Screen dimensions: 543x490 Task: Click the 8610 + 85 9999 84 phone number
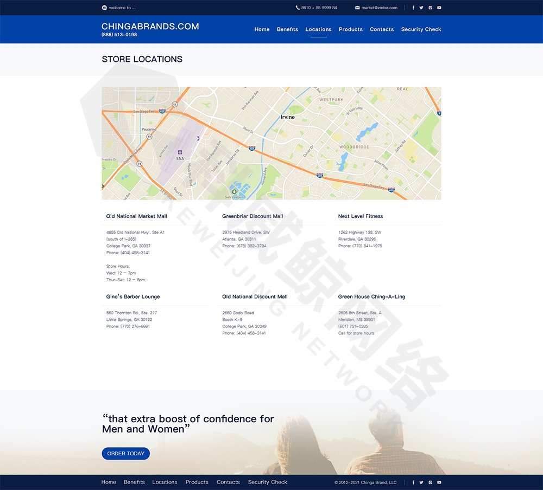[319, 8]
